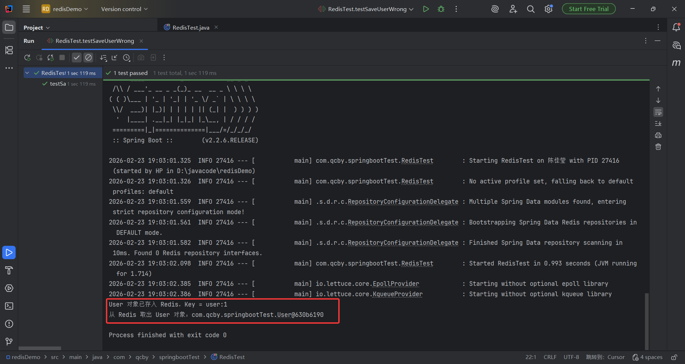Open editor tabs options menu
Image resolution: width=685 pixels, height=364 pixels.
658,27
